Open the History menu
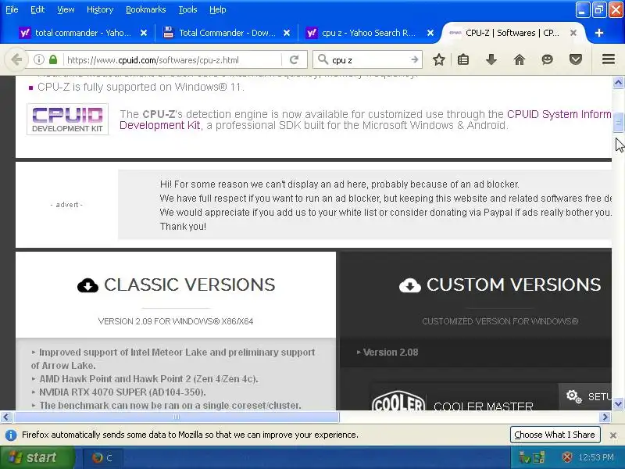The image size is (625, 469). (x=100, y=9)
